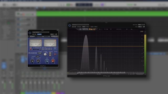Open the Zero Latency processing mode menu
The image size is (168, 94).
coord(99,74)
